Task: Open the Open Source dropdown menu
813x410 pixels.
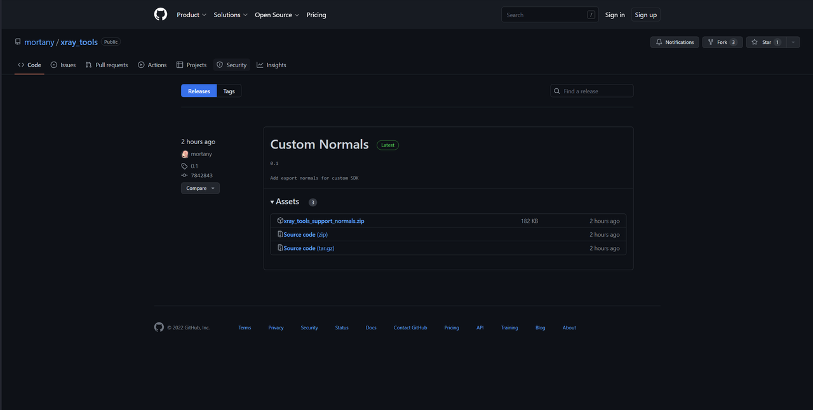Action: click(277, 15)
